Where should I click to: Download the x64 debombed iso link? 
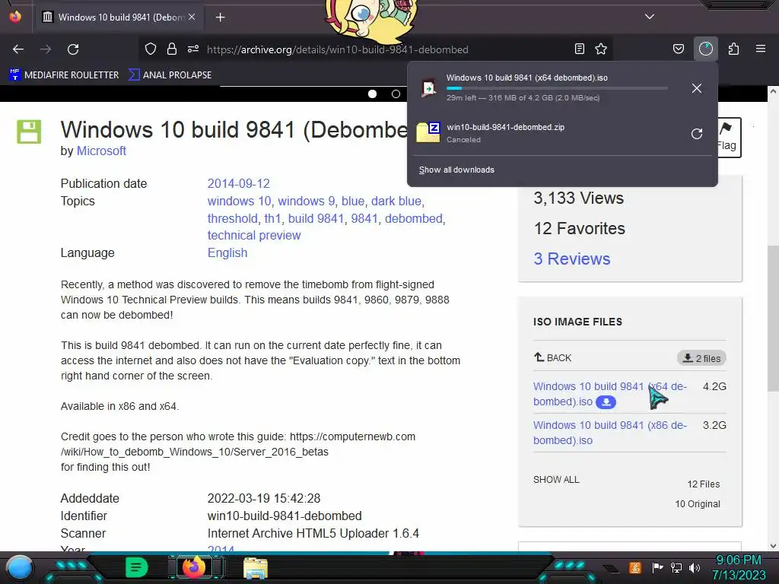(x=610, y=394)
